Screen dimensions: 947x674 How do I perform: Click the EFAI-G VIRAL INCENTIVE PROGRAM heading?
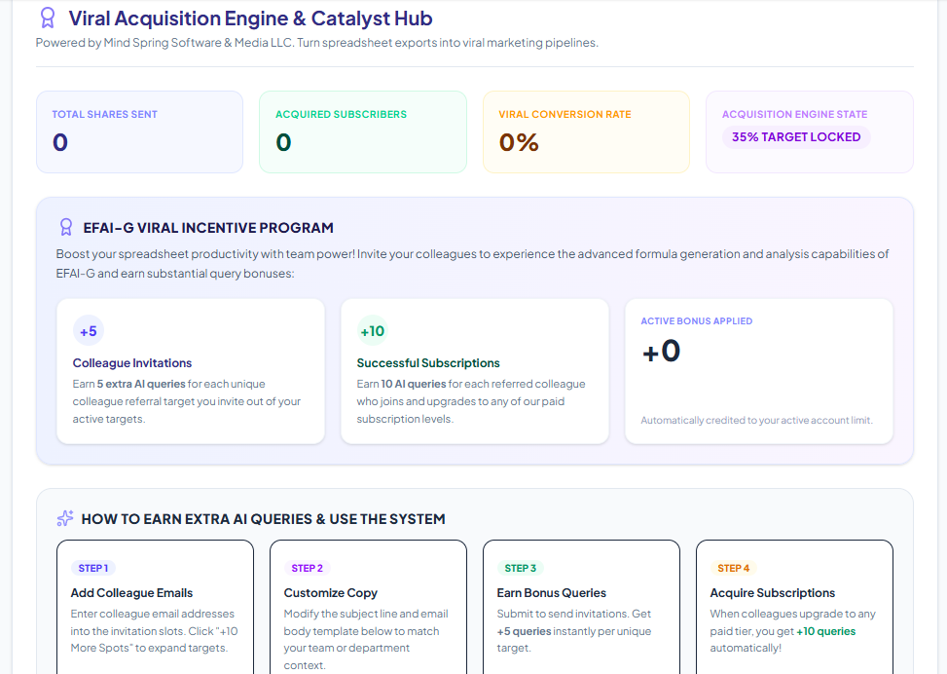[208, 228]
